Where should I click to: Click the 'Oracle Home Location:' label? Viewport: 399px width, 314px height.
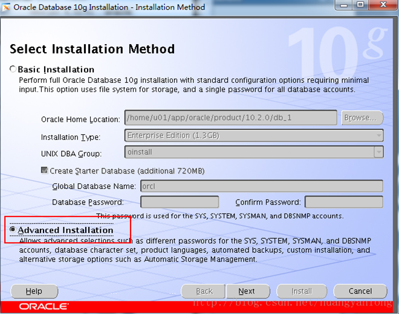click(80, 119)
